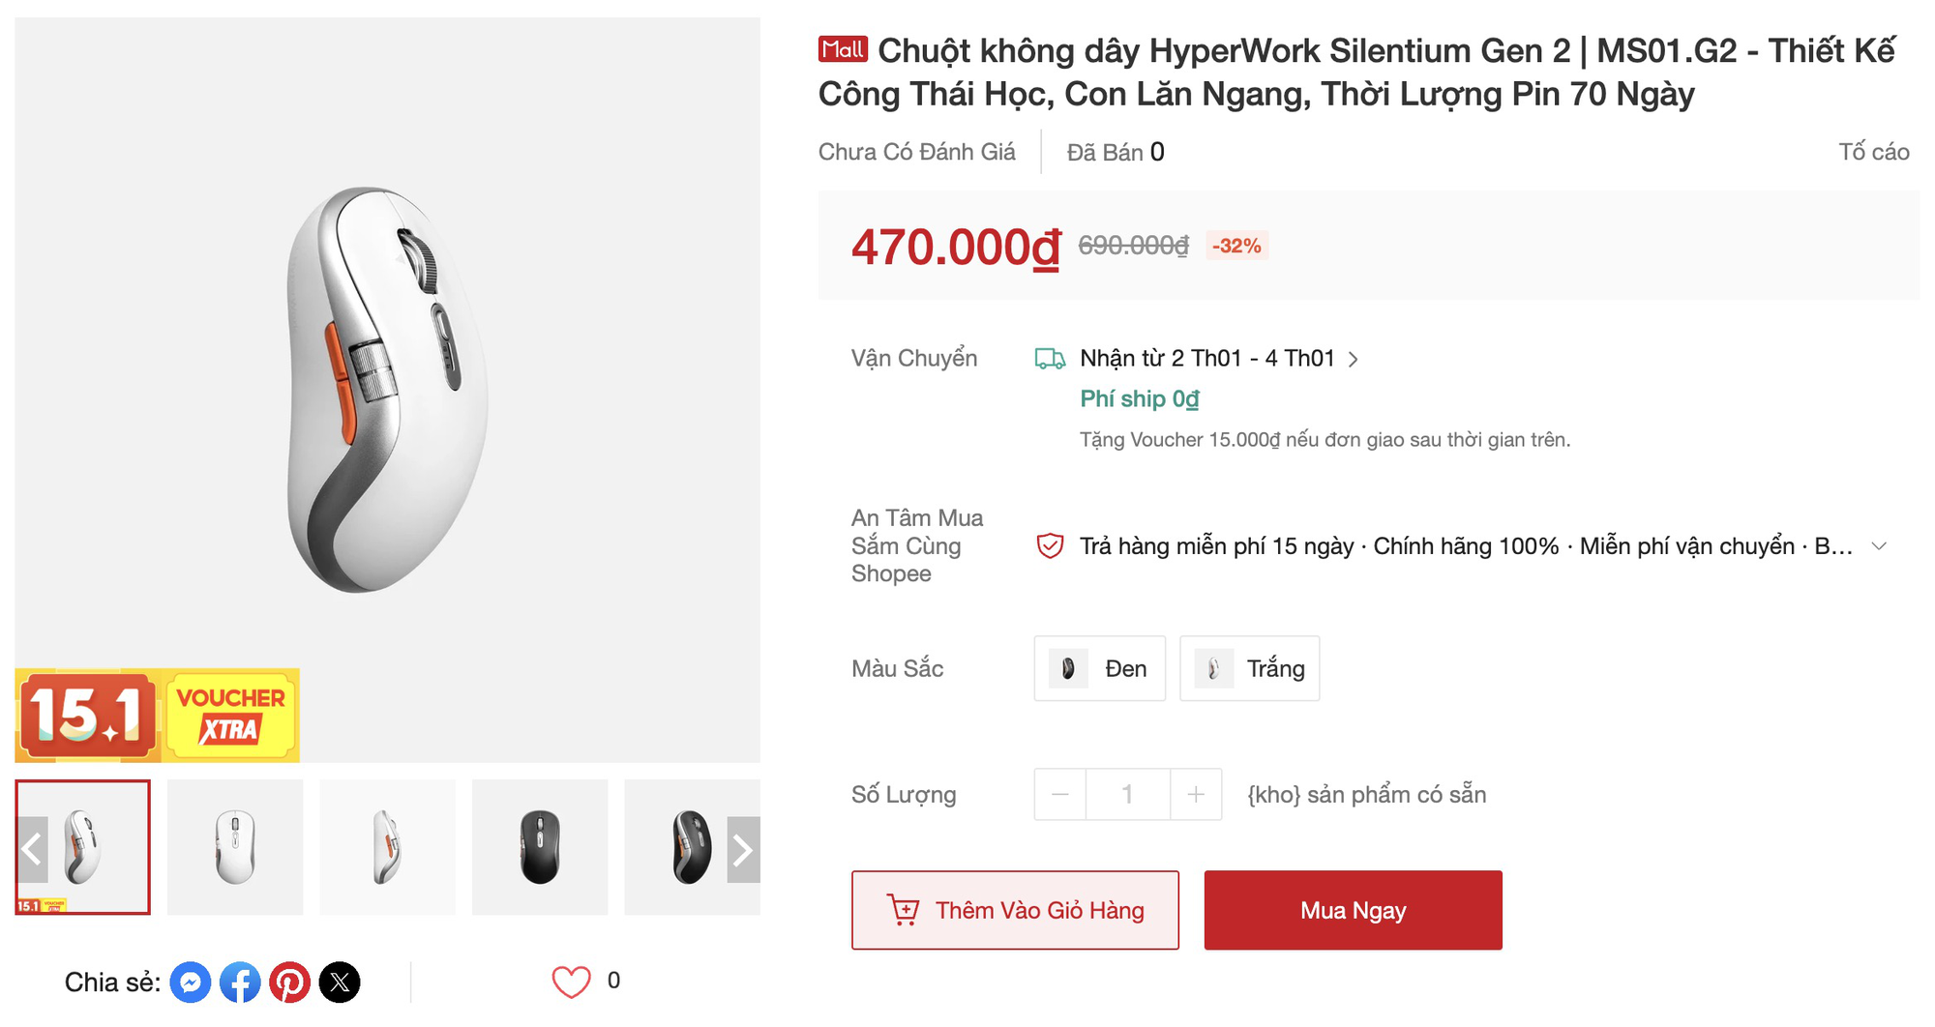Image resolution: width=1935 pixels, height=1027 pixels.
Task: Click the Mall badge icon
Action: click(843, 49)
